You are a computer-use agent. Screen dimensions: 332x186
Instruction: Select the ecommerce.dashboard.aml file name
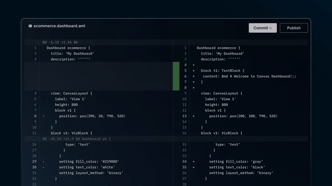59,26
